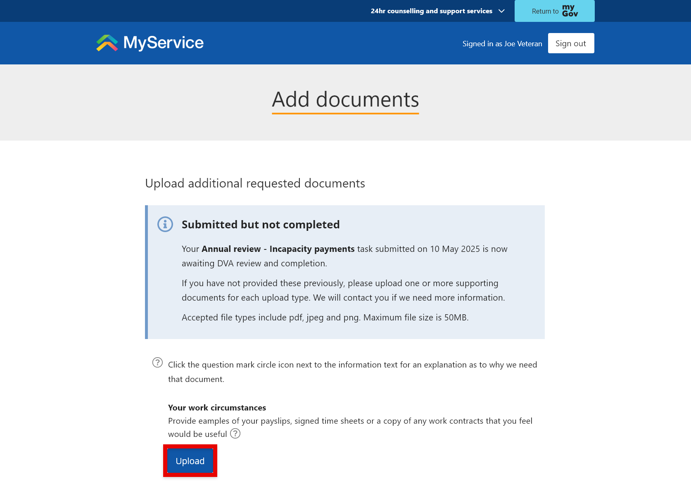Click "Upload additional requested documents" heading
This screenshot has width=691, height=491.
coord(255,183)
